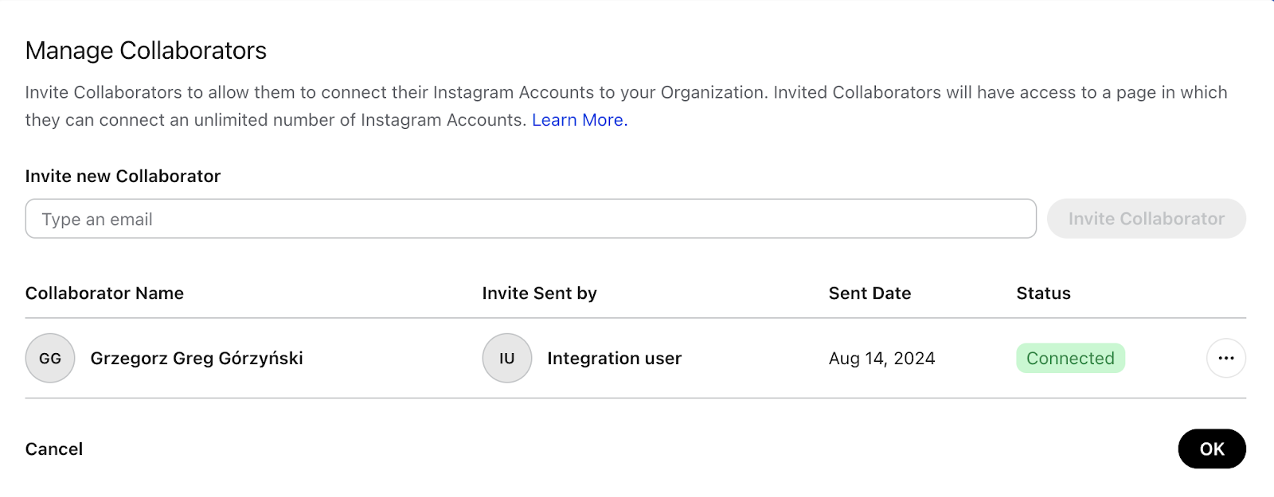
Task: Select the Sent Date column header
Action: 870,293
